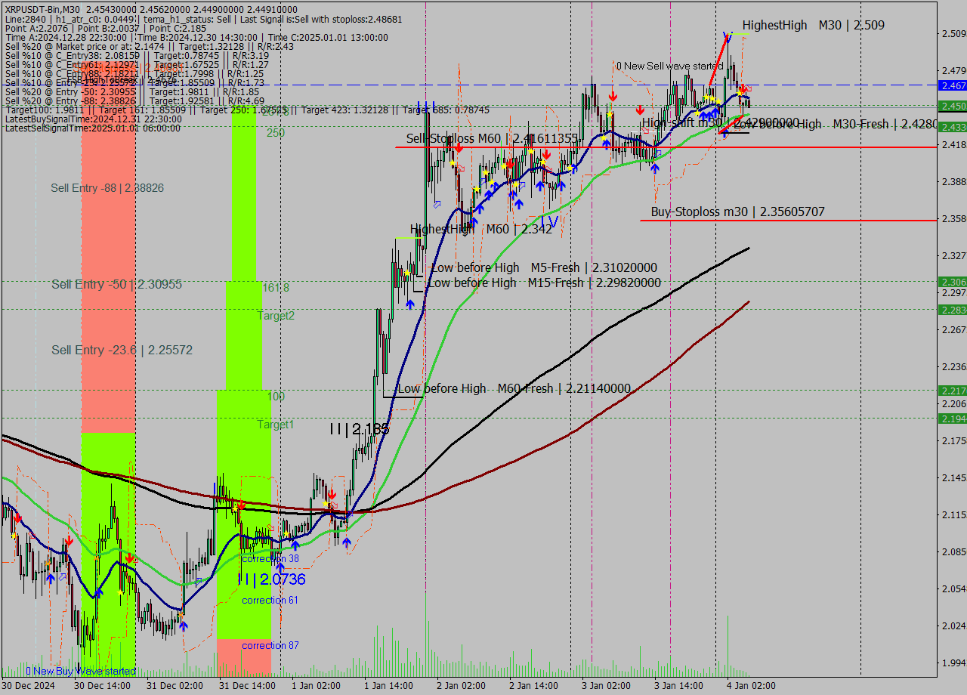Click the 2.267 price axis value
This screenshot has width=967, height=695.
(953, 329)
